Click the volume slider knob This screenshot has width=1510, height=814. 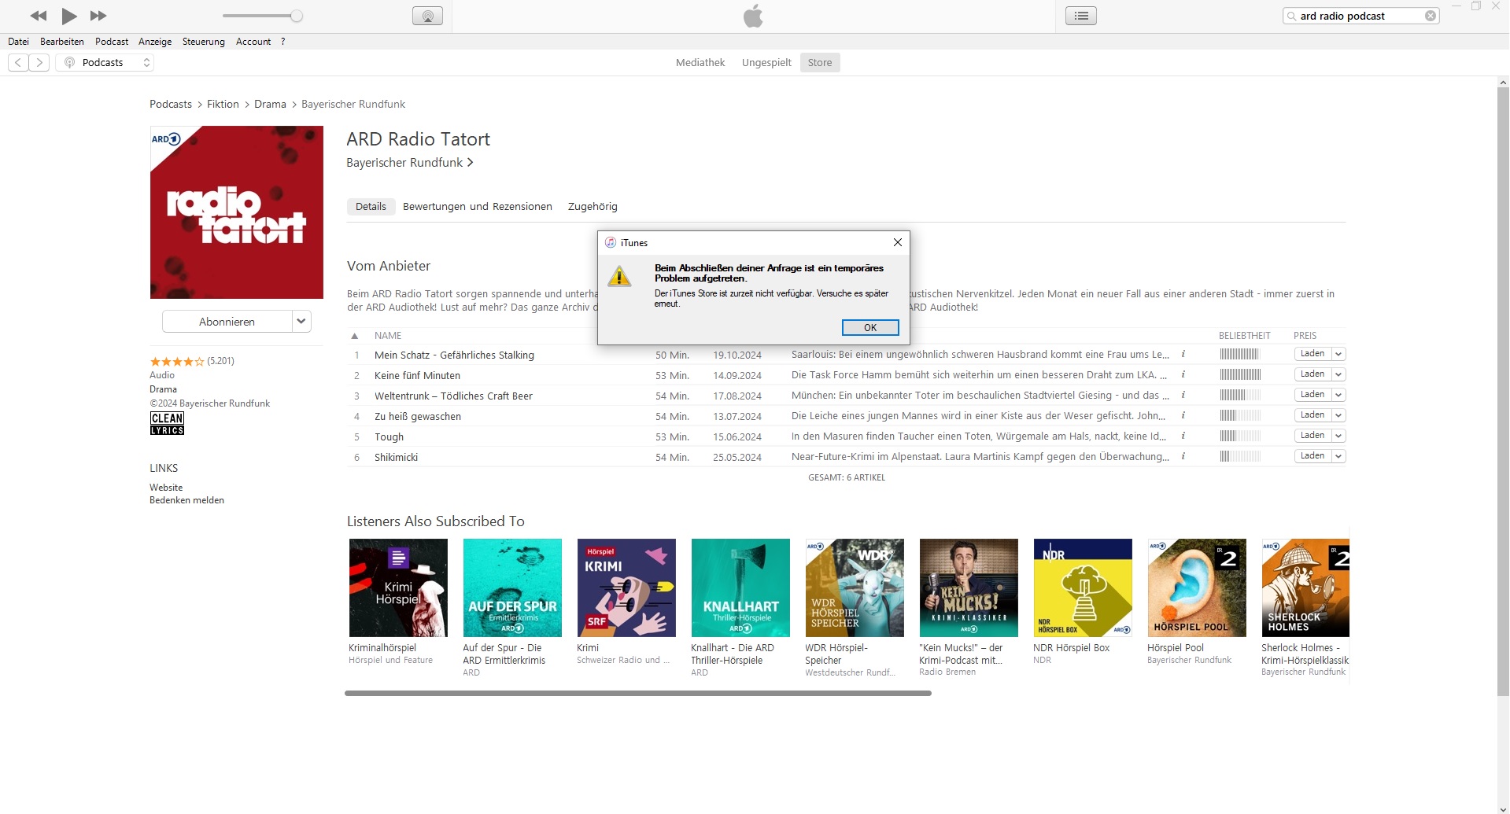[x=297, y=16]
